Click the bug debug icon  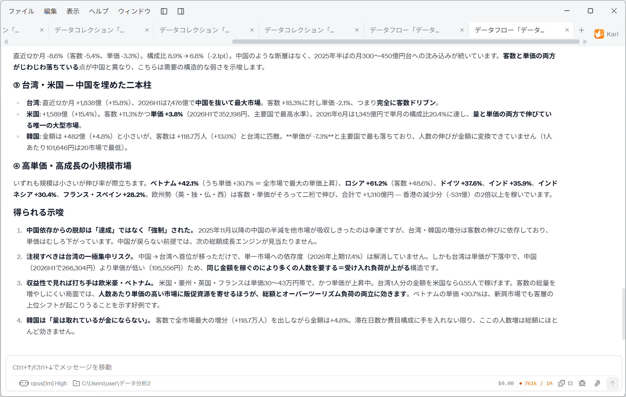(x=582, y=383)
